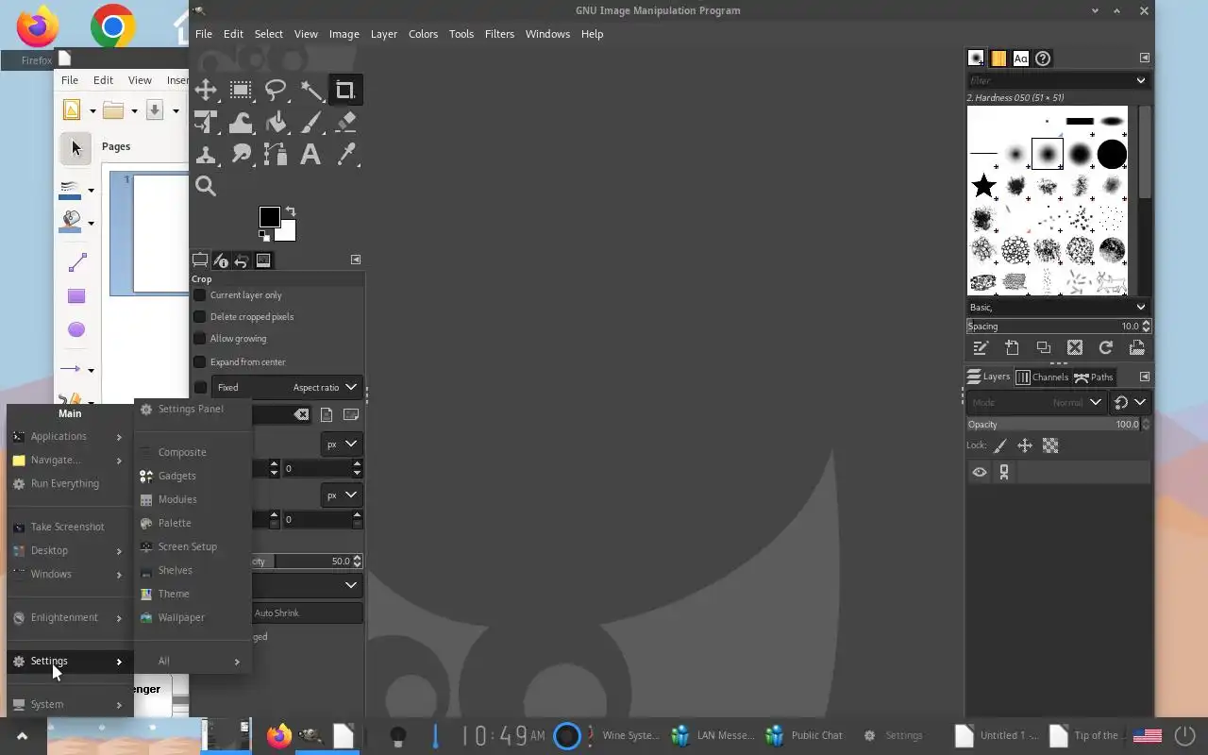Switch to the Patterns tab

(998, 59)
